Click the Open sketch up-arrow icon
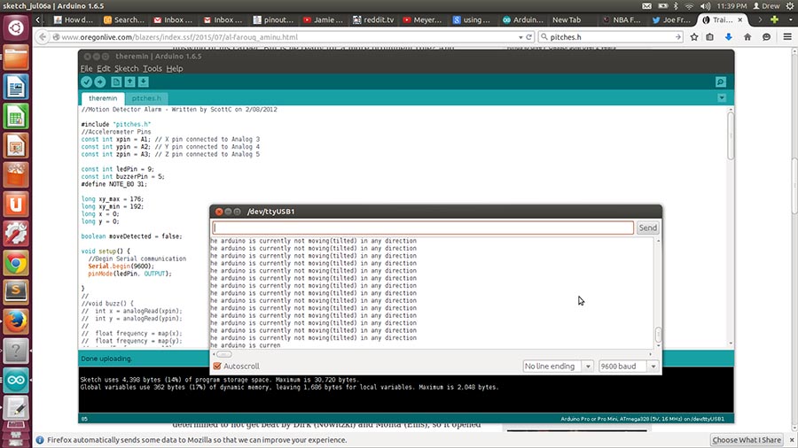Image resolution: width=798 pixels, height=448 pixels. pos(129,81)
